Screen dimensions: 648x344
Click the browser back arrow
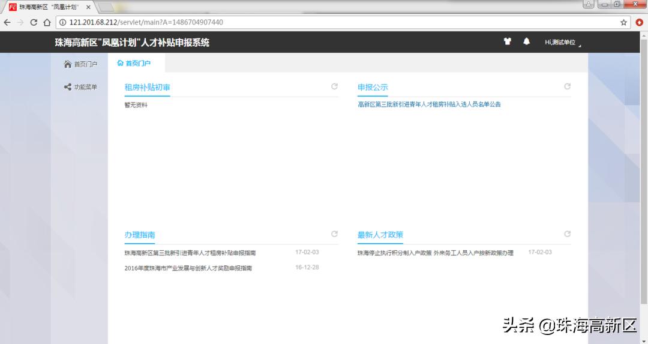[x=7, y=22]
